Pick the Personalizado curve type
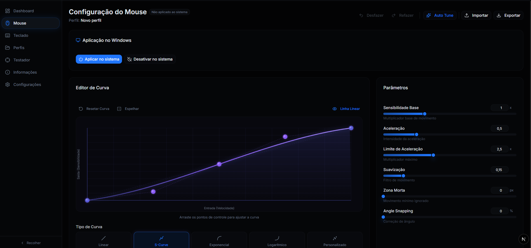 point(335,240)
